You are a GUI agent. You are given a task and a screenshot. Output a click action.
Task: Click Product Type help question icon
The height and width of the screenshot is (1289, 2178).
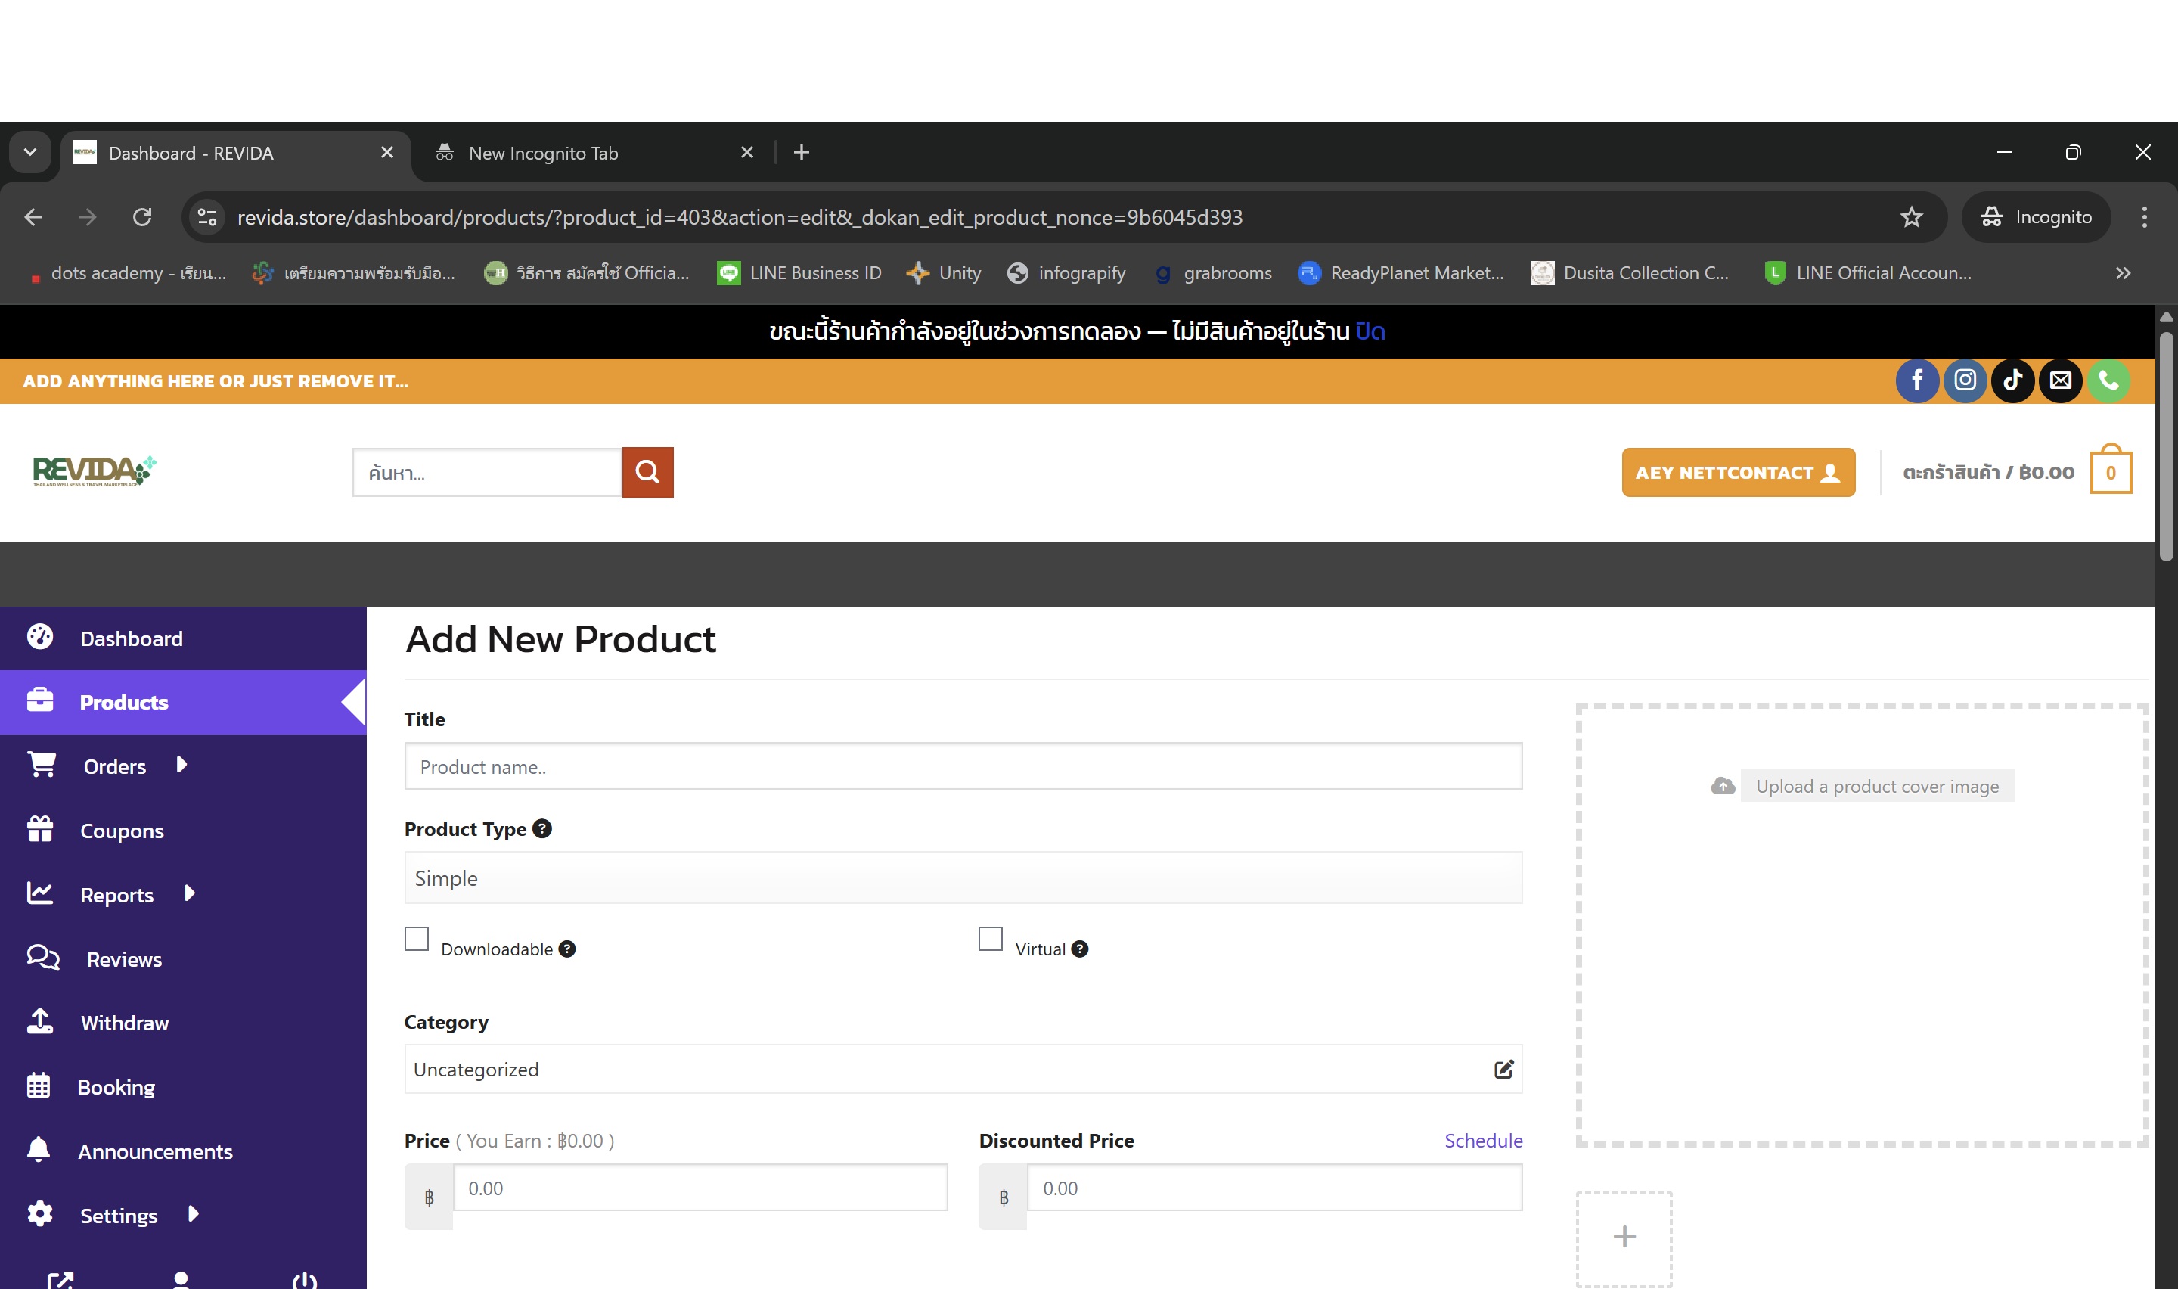pos(541,828)
